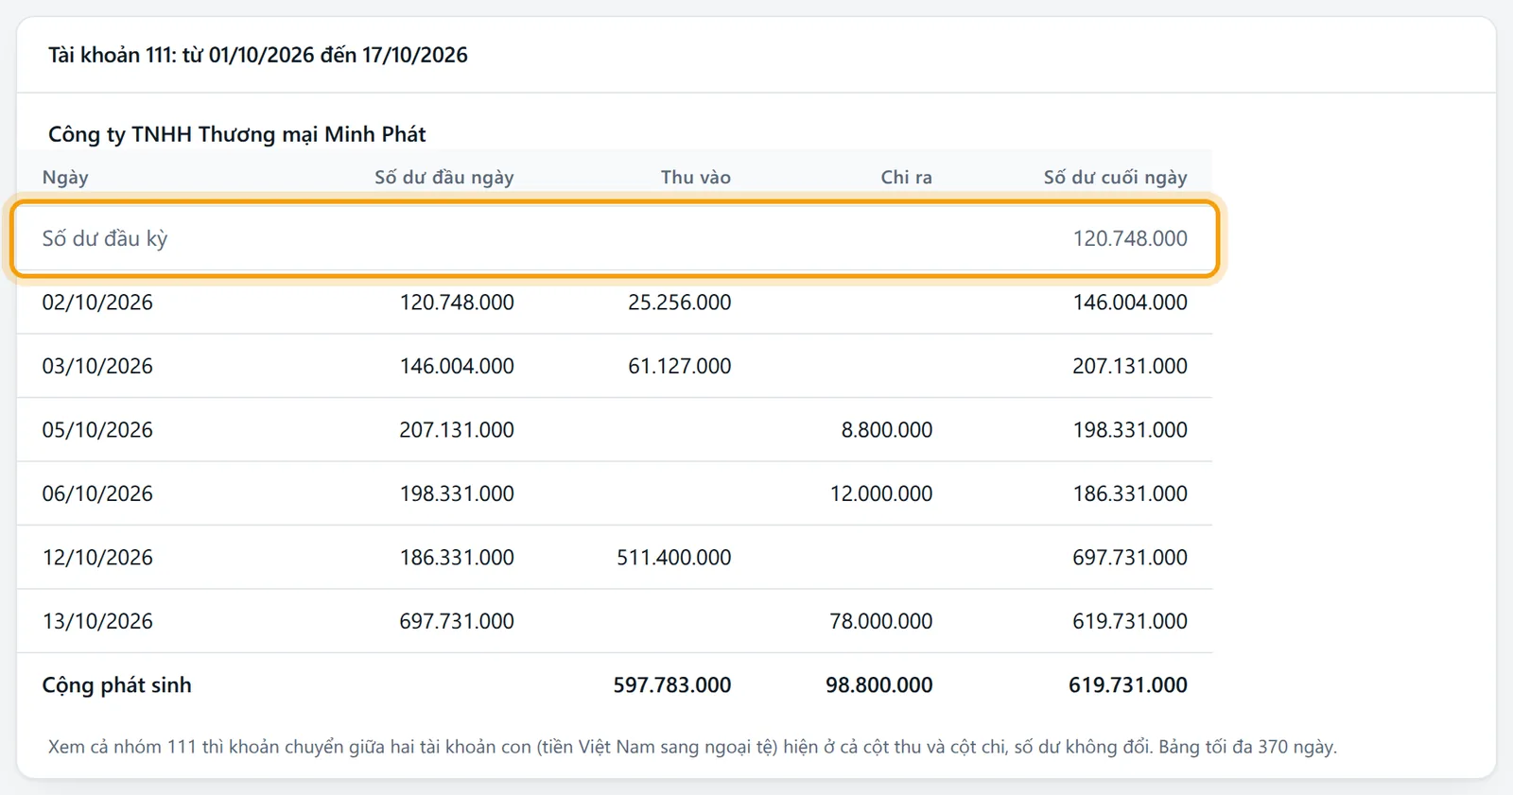Select the date 12/10/2026
This screenshot has height=795, width=1513.
tap(97, 558)
